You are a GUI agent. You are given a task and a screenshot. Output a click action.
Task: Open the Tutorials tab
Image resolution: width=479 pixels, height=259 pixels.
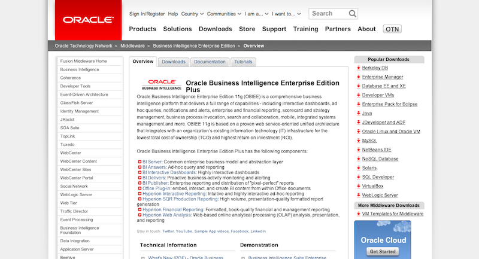point(243,62)
